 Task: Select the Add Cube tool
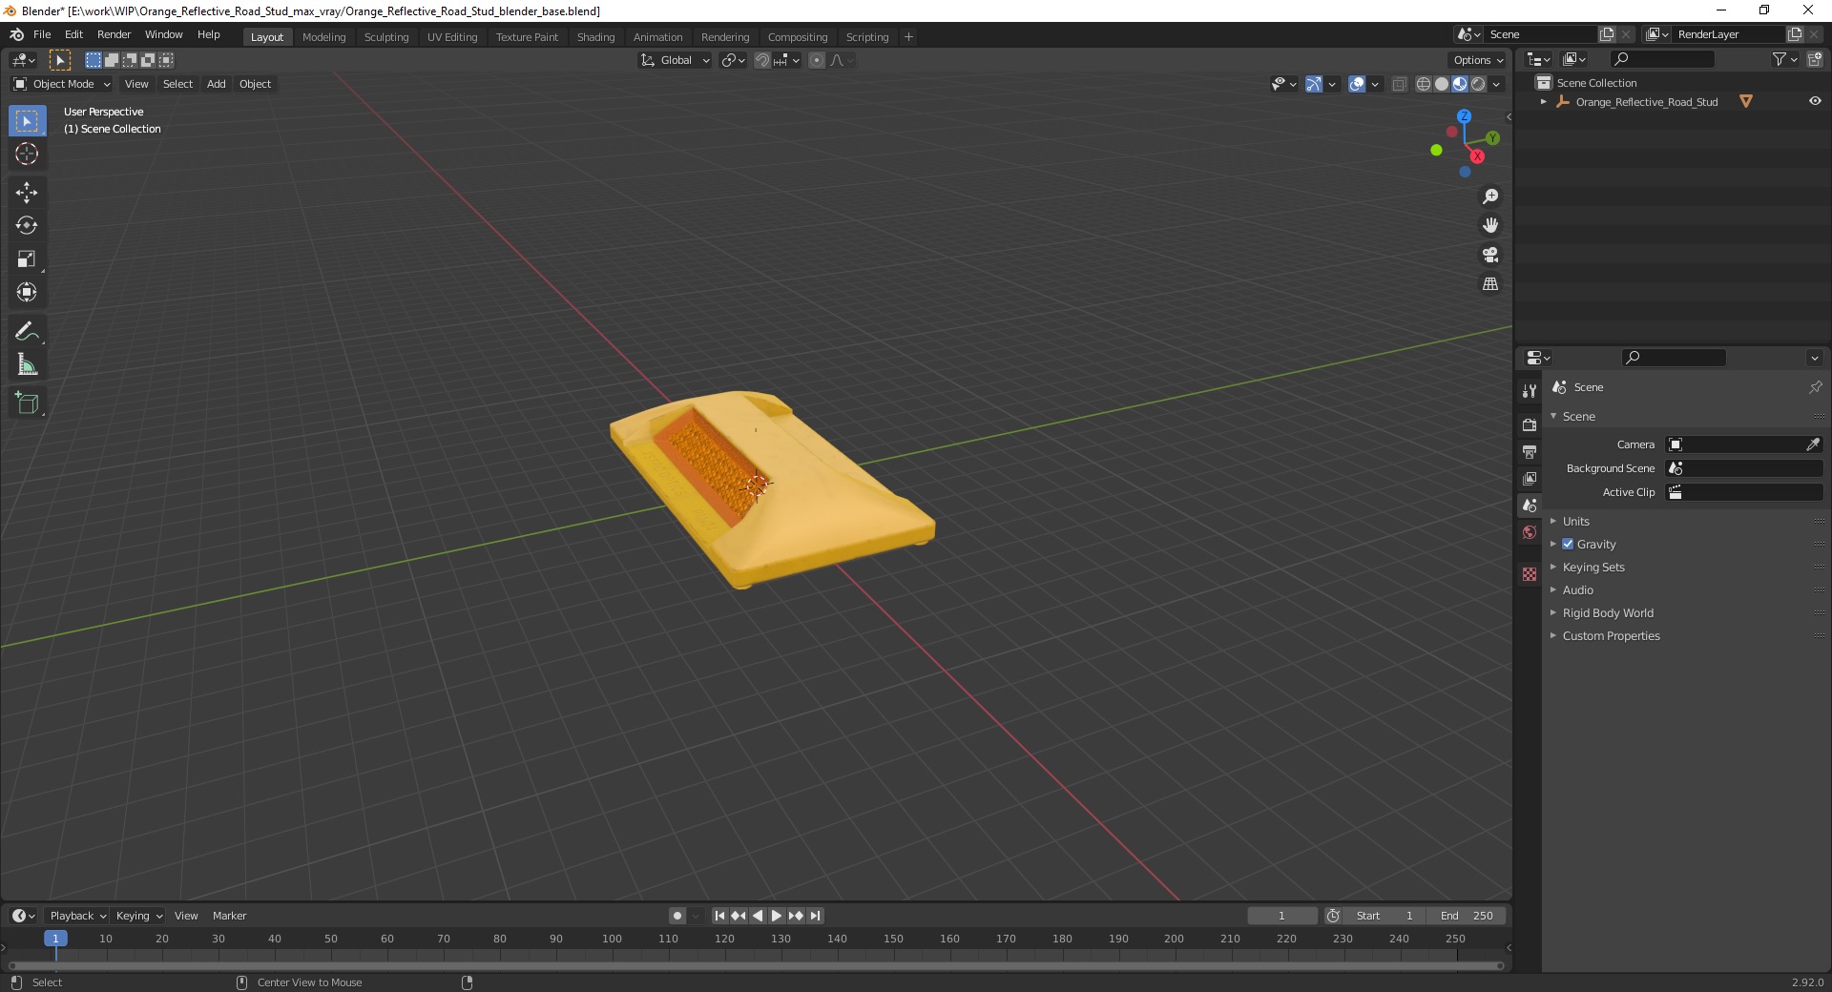pos(27,403)
